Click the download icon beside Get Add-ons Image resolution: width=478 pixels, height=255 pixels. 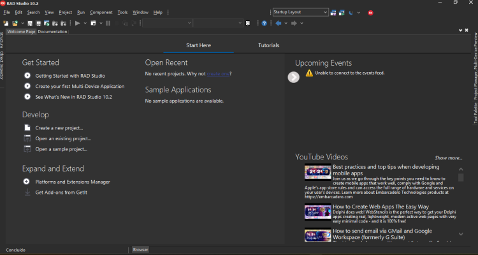27,192
